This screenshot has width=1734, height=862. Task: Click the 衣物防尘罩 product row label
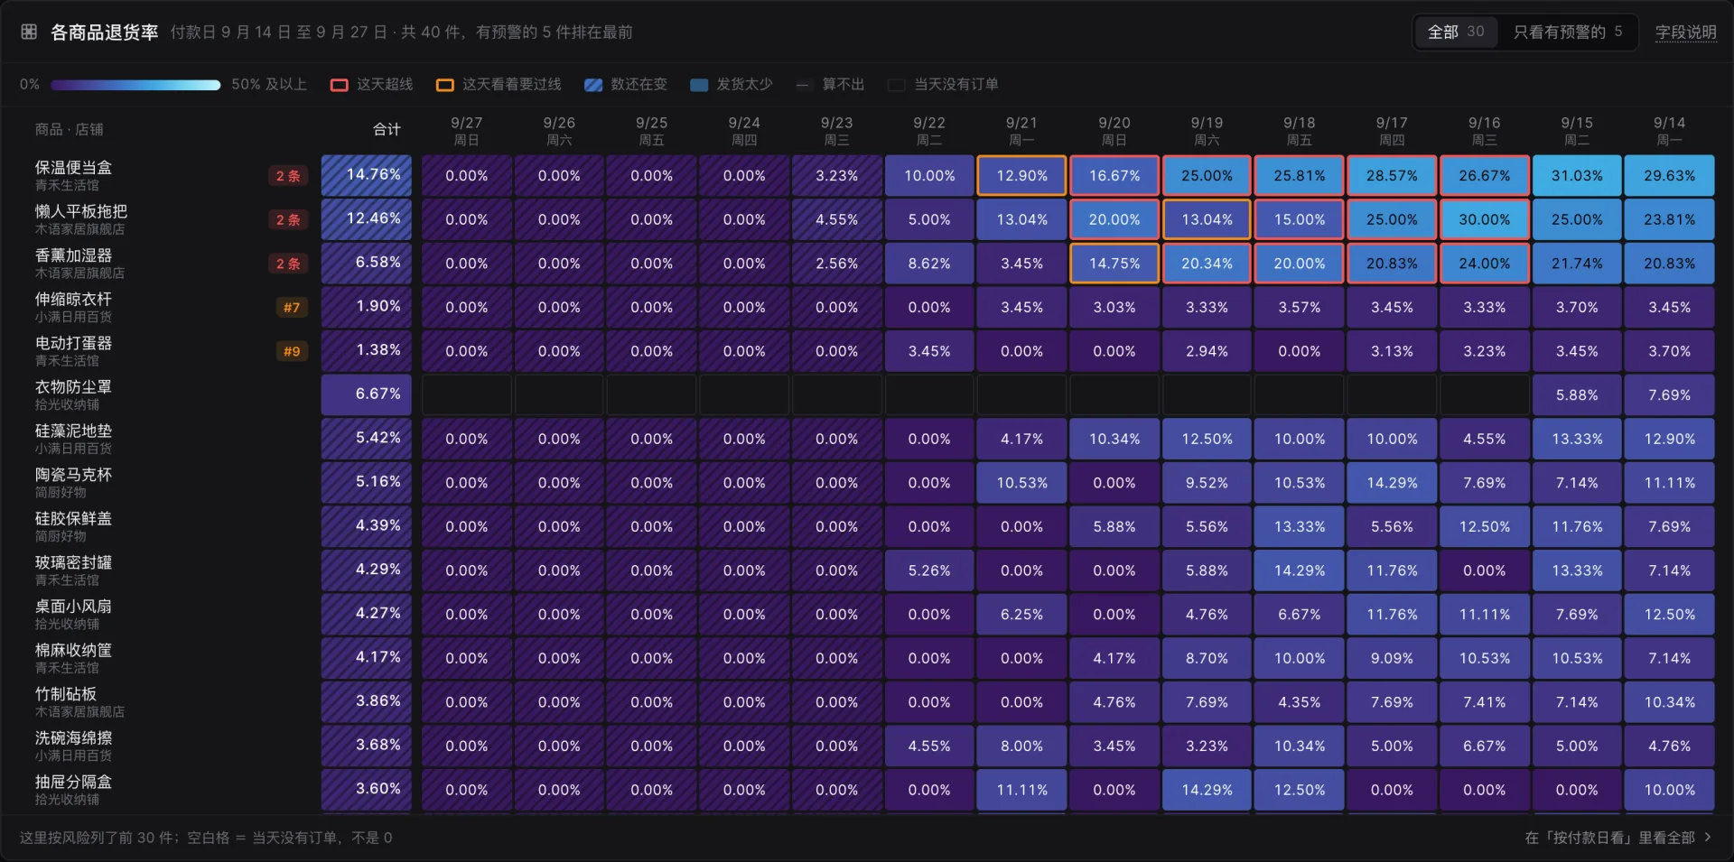coord(73,387)
